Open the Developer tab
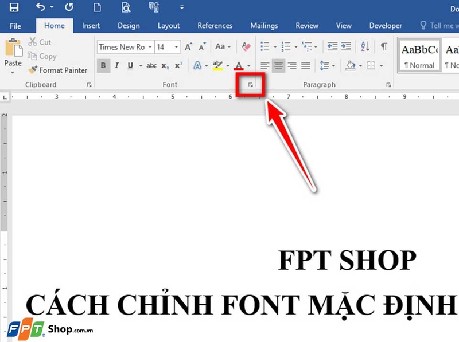 [386, 26]
